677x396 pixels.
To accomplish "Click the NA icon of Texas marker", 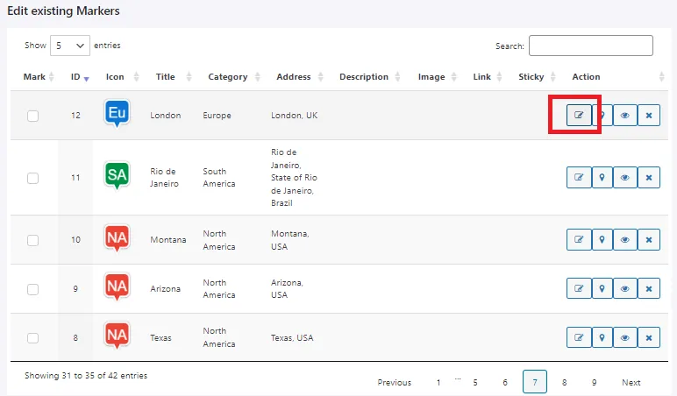I will click(117, 336).
